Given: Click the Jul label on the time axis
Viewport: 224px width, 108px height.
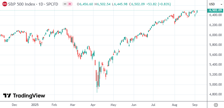Looking at the screenshot, I should [x=153, y=105].
